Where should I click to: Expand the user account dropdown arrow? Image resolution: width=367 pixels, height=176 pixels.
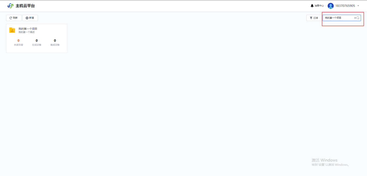tap(358, 6)
